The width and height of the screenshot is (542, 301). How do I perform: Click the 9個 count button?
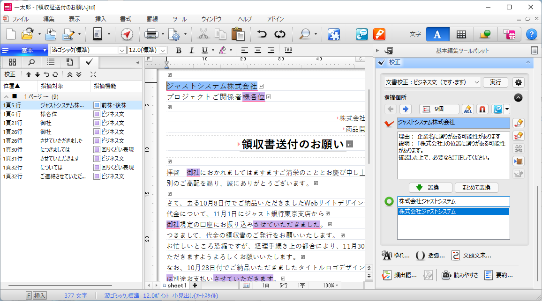(439, 109)
